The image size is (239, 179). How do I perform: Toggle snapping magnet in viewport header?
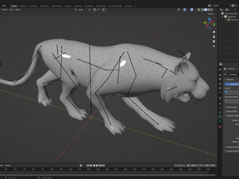point(95,10)
